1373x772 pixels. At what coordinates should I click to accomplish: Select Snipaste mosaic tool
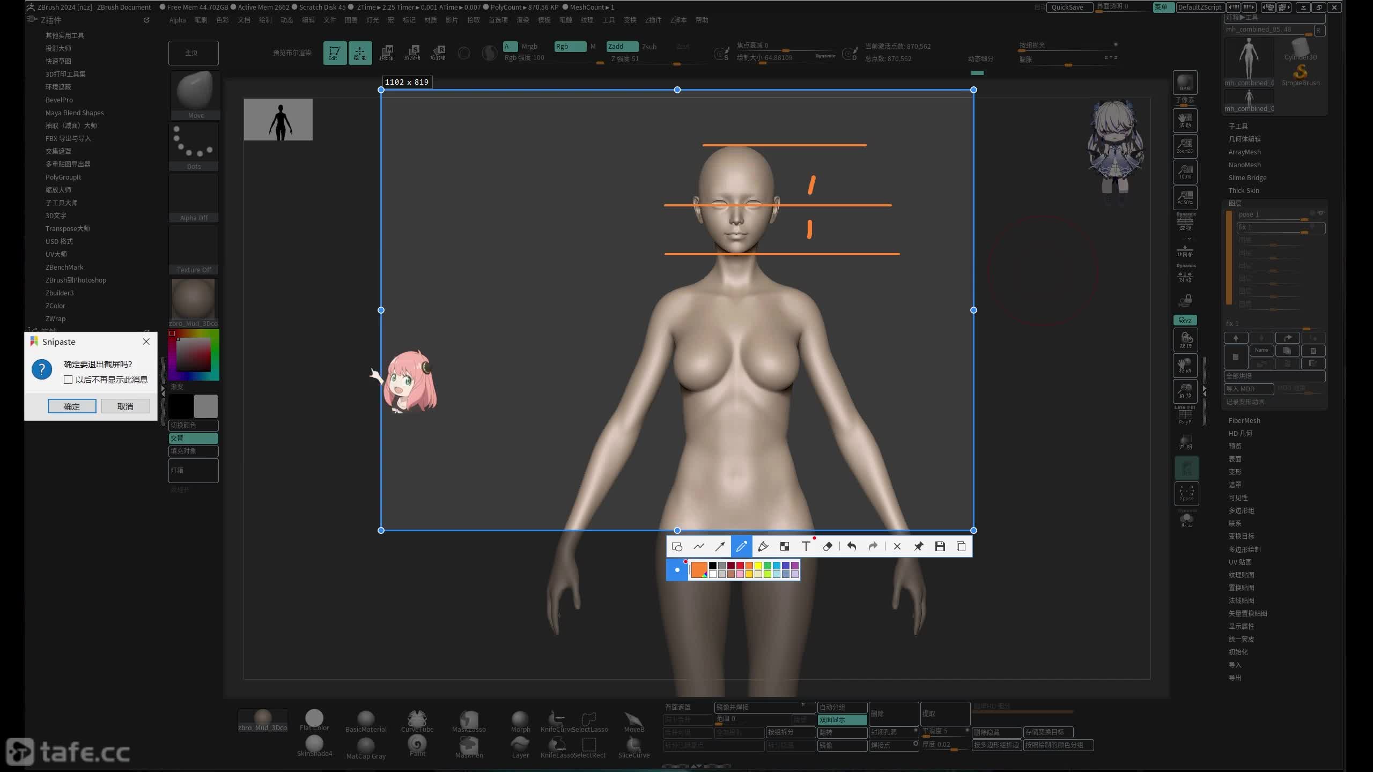click(784, 546)
